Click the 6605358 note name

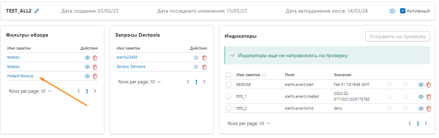pyautogui.click(x=243, y=84)
